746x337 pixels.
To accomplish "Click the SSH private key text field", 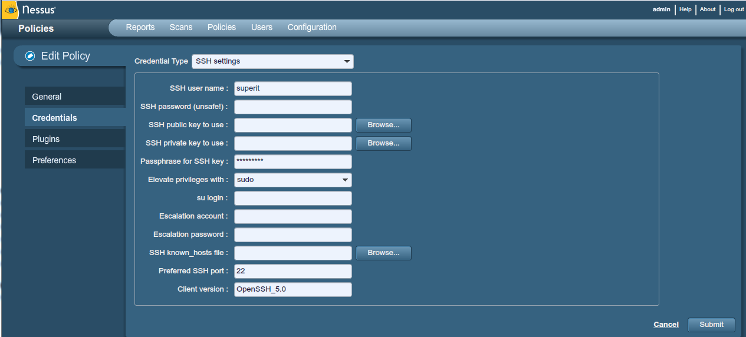I will tap(293, 143).
